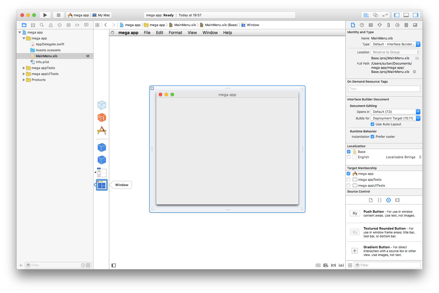Change Localizable Strings file type
The width and height of the screenshot is (439, 293).
403,157
